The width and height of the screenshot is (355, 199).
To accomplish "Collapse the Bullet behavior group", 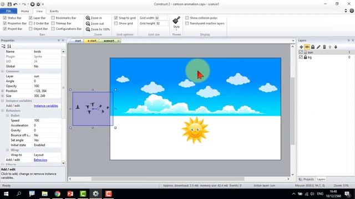I will pos(7,116).
